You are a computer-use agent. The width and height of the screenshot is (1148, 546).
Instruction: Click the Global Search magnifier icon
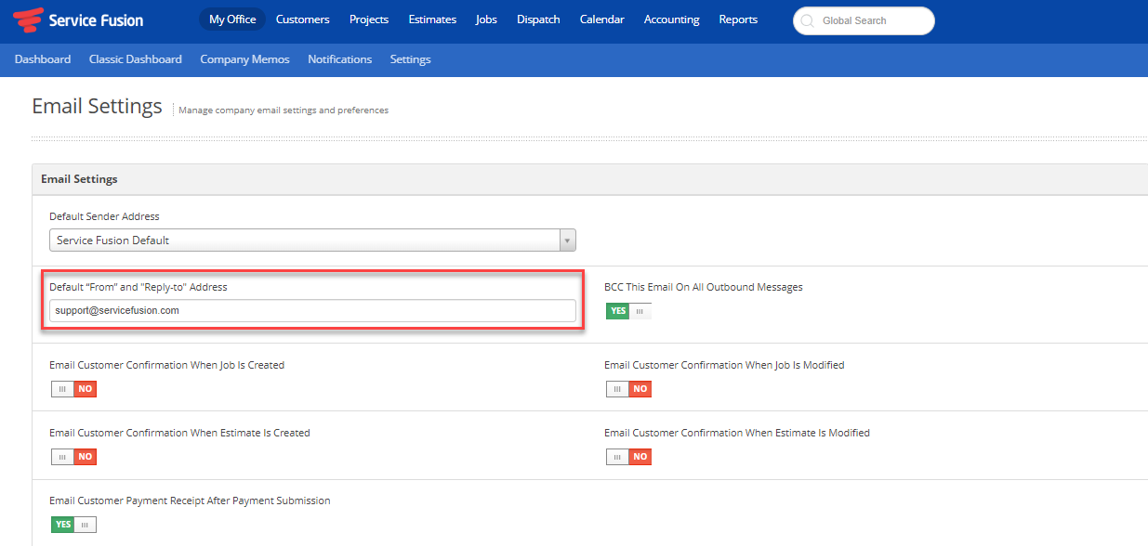[807, 20]
